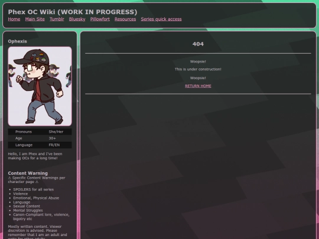Image resolution: width=319 pixels, height=239 pixels.
Task: Click 'This is under construction!' message
Action: 198,69
